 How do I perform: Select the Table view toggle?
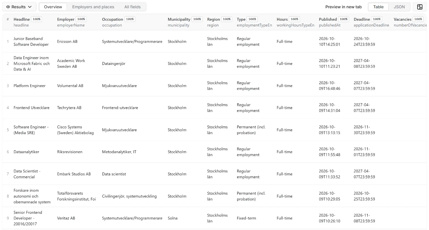click(x=378, y=7)
